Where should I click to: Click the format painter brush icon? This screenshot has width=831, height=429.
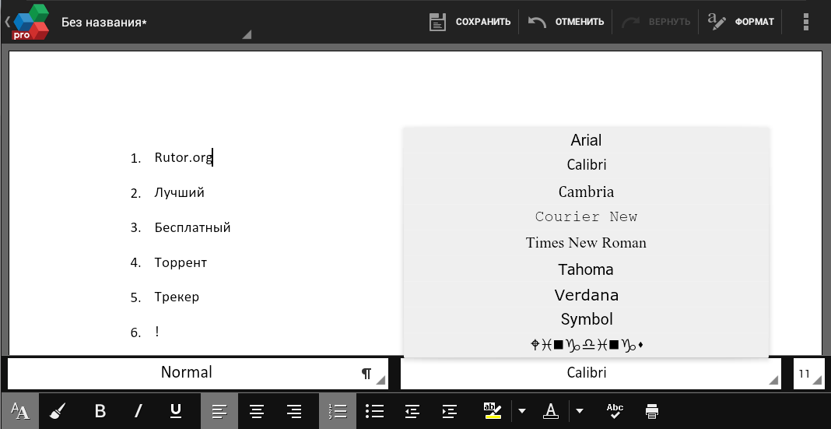(58, 411)
